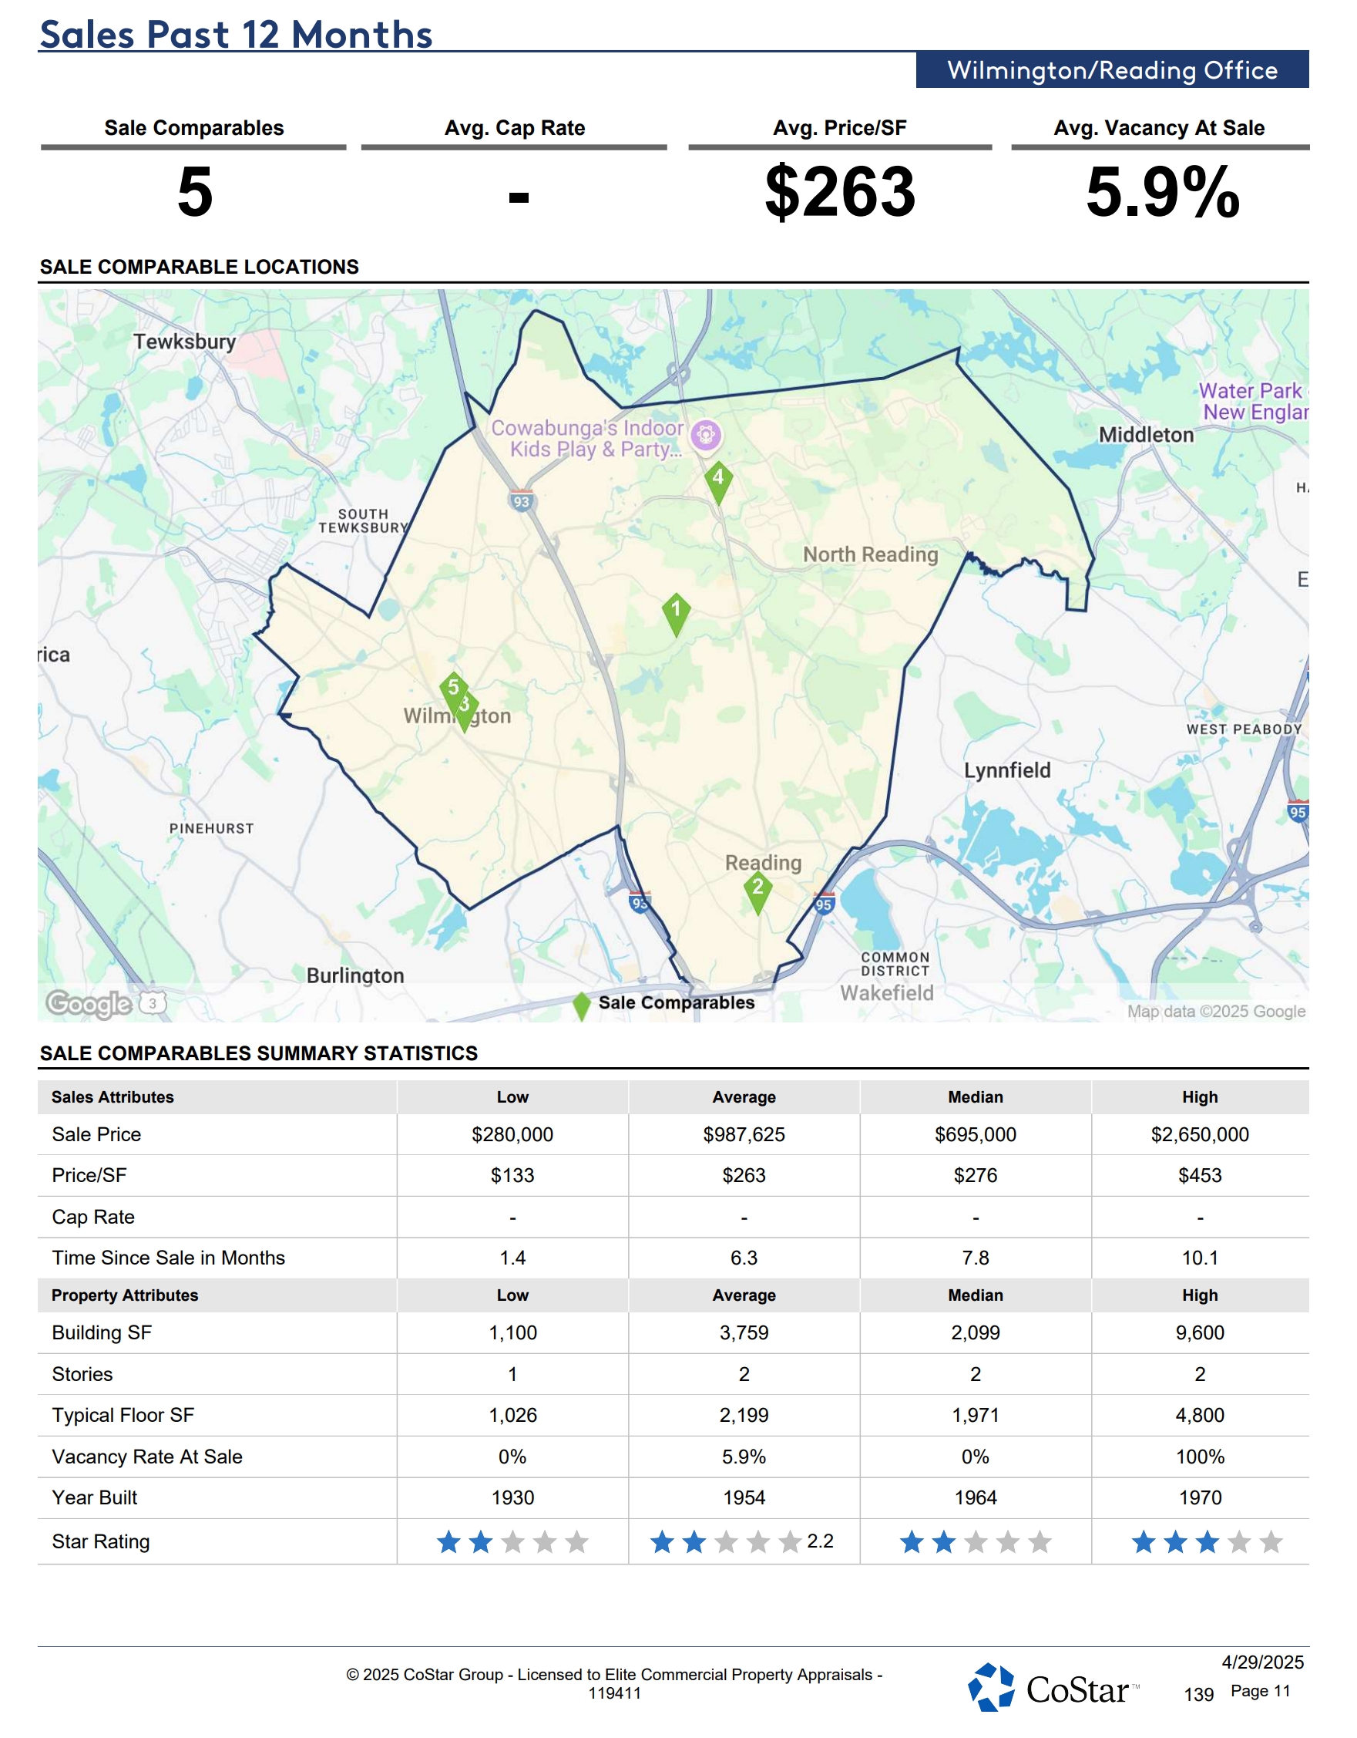
Task: Click the green Sale Comparables legend pin
Action: (582, 1006)
